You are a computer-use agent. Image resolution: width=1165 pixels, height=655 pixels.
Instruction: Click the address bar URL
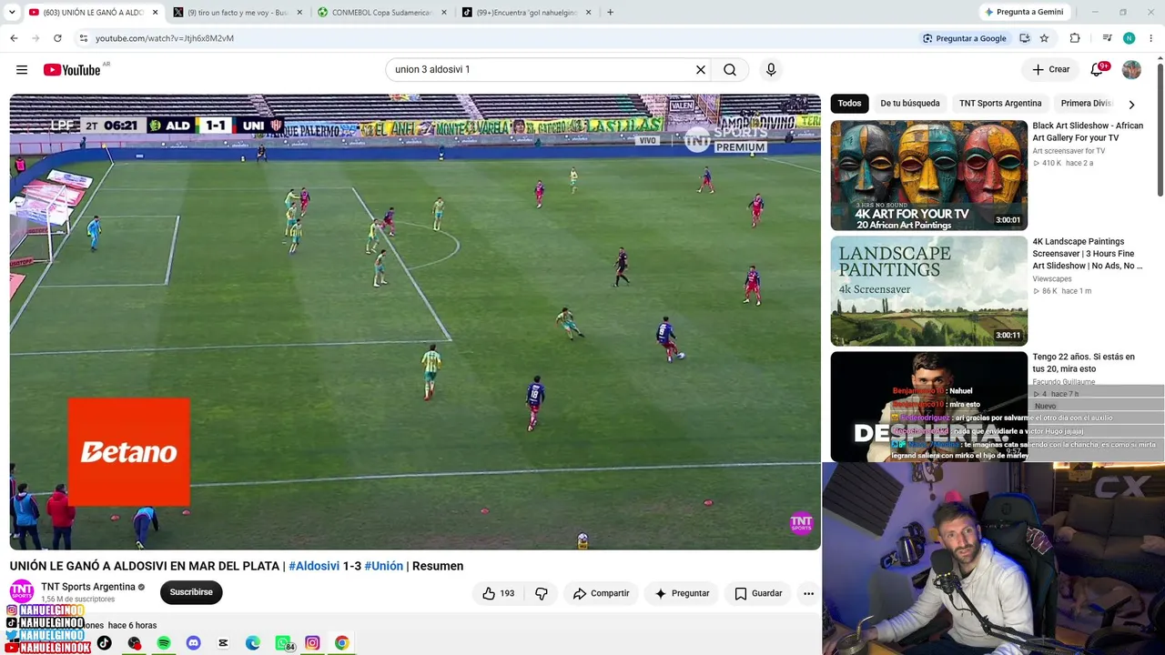(x=165, y=38)
